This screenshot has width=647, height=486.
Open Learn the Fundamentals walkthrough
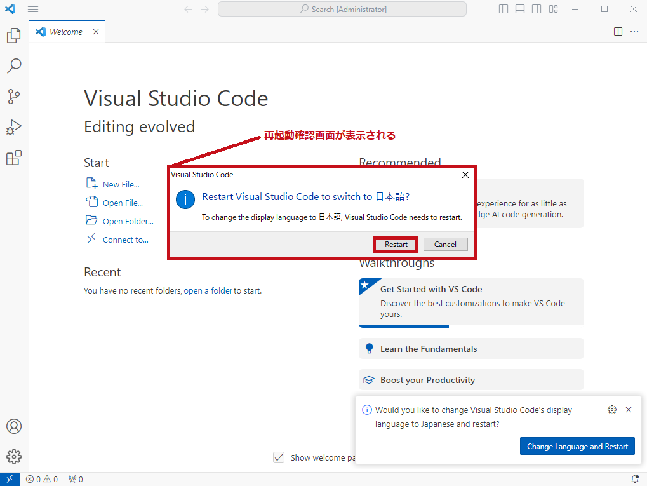tap(471, 349)
